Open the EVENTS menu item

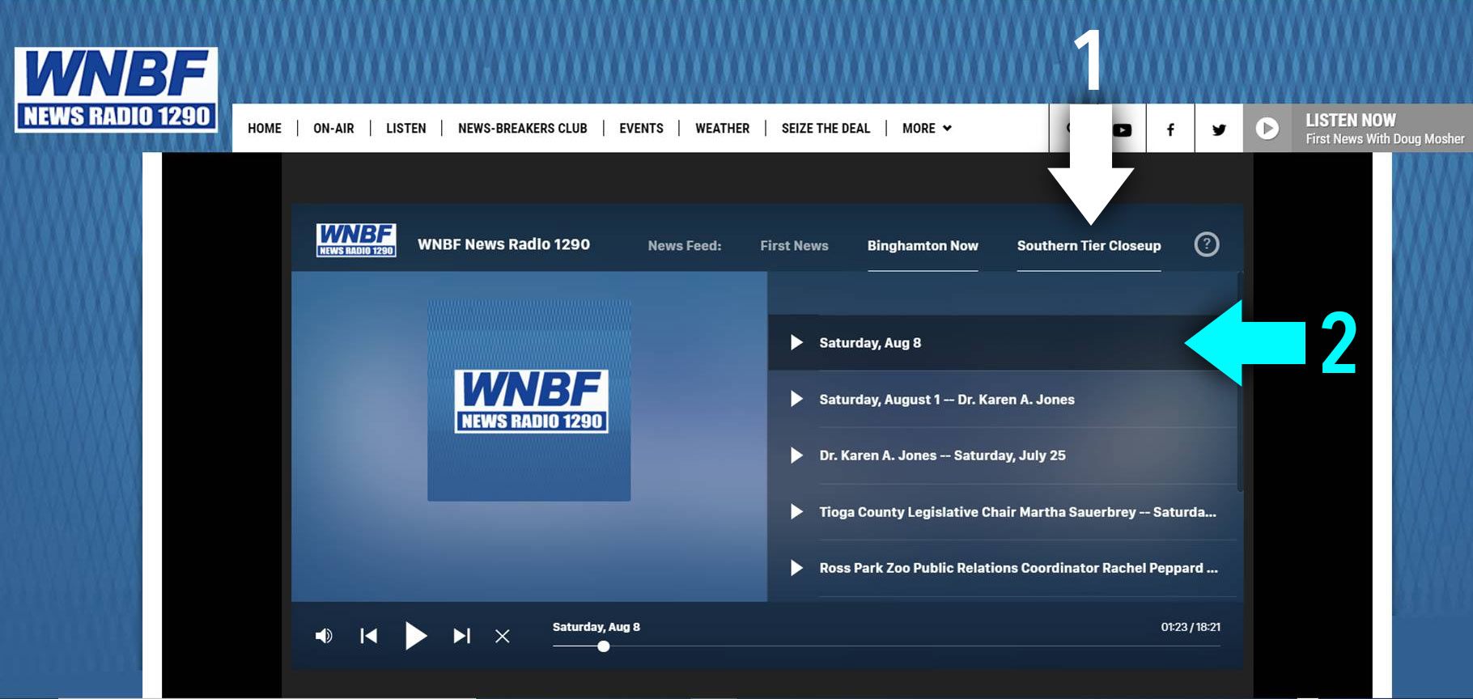point(641,129)
